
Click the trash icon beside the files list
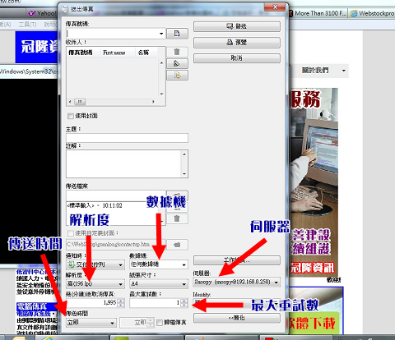(177, 218)
